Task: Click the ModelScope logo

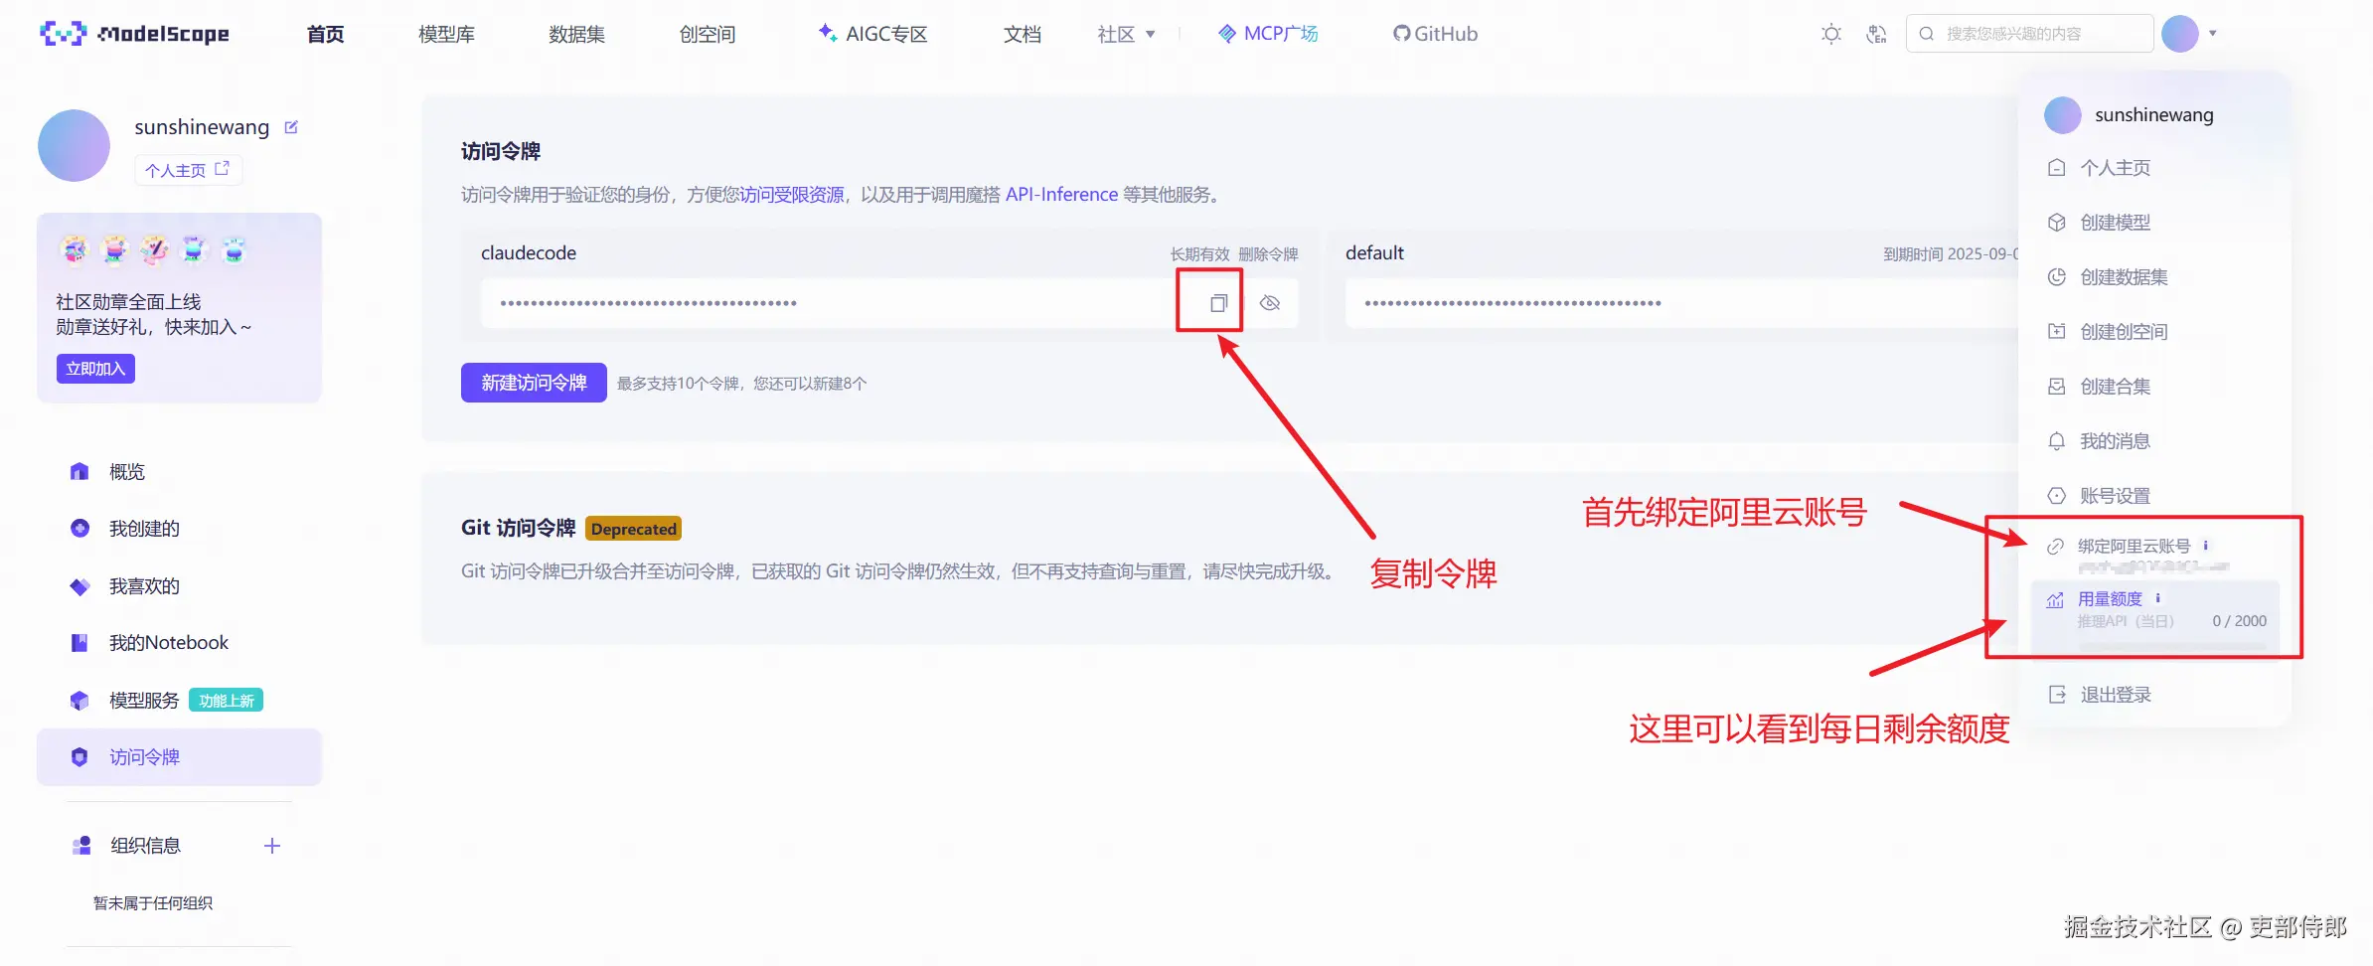Action: (x=134, y=34)
